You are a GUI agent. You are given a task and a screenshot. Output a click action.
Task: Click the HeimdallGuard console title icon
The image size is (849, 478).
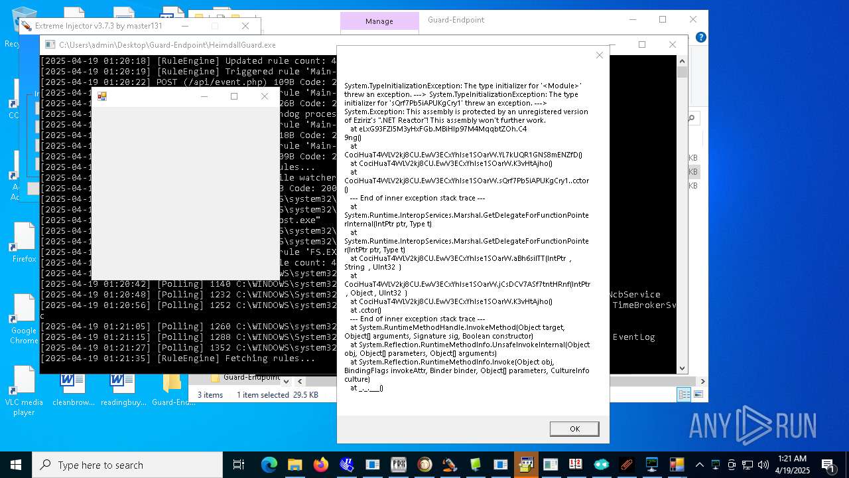[x=50, y=45]
